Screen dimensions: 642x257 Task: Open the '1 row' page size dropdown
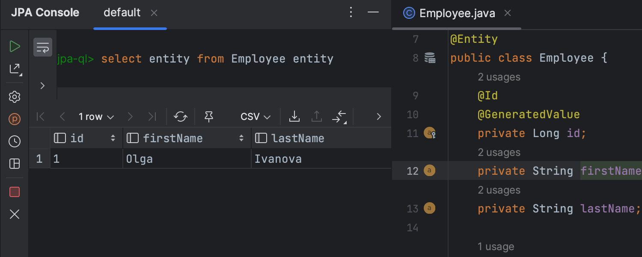(96, 117)
